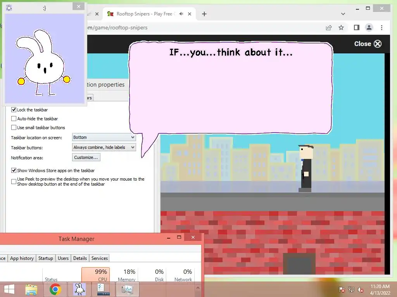Image resolution: width=397 pixels, height=297 pixels.
Task: Bookmark the page with the star icon
Action: tap(341, 28)
